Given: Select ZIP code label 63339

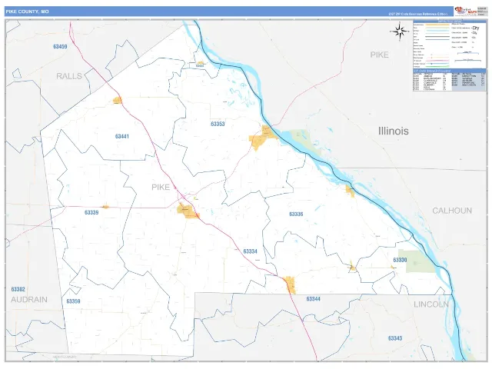Looking at the screenshot, I should pos(91,212).
